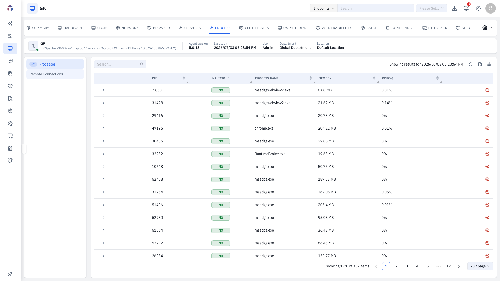
Task: Open column filter settings icon
Action: pyautogui.click(x=489, y=64)
